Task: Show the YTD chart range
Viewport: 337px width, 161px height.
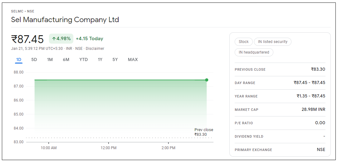Action: (84, 59)
